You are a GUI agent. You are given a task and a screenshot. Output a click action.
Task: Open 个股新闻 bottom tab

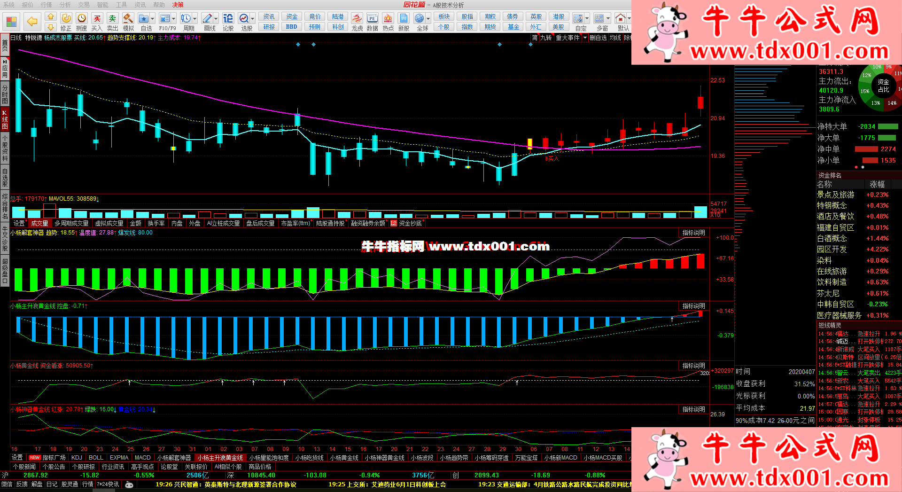pos(24,467)
